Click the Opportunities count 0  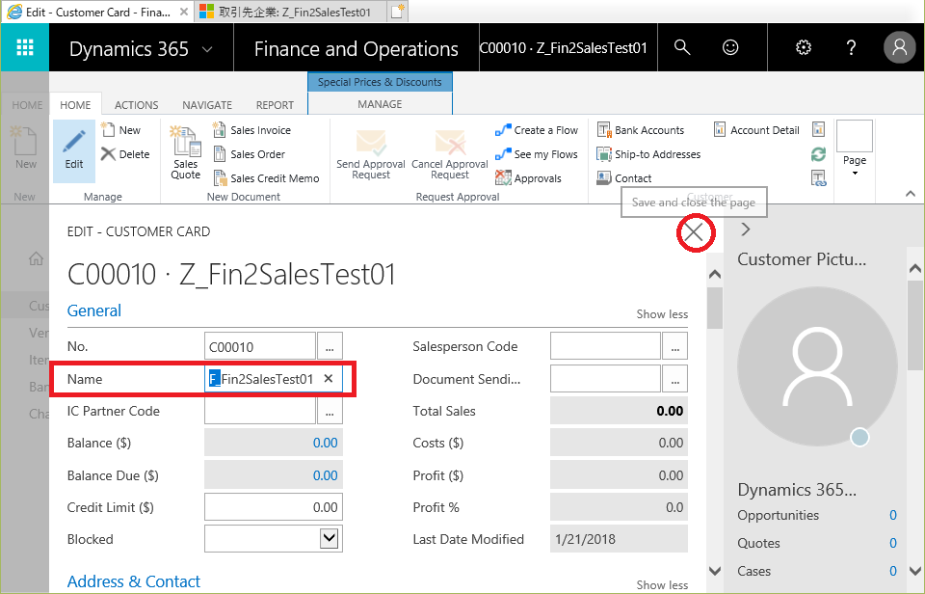click(x=893, y=516)
